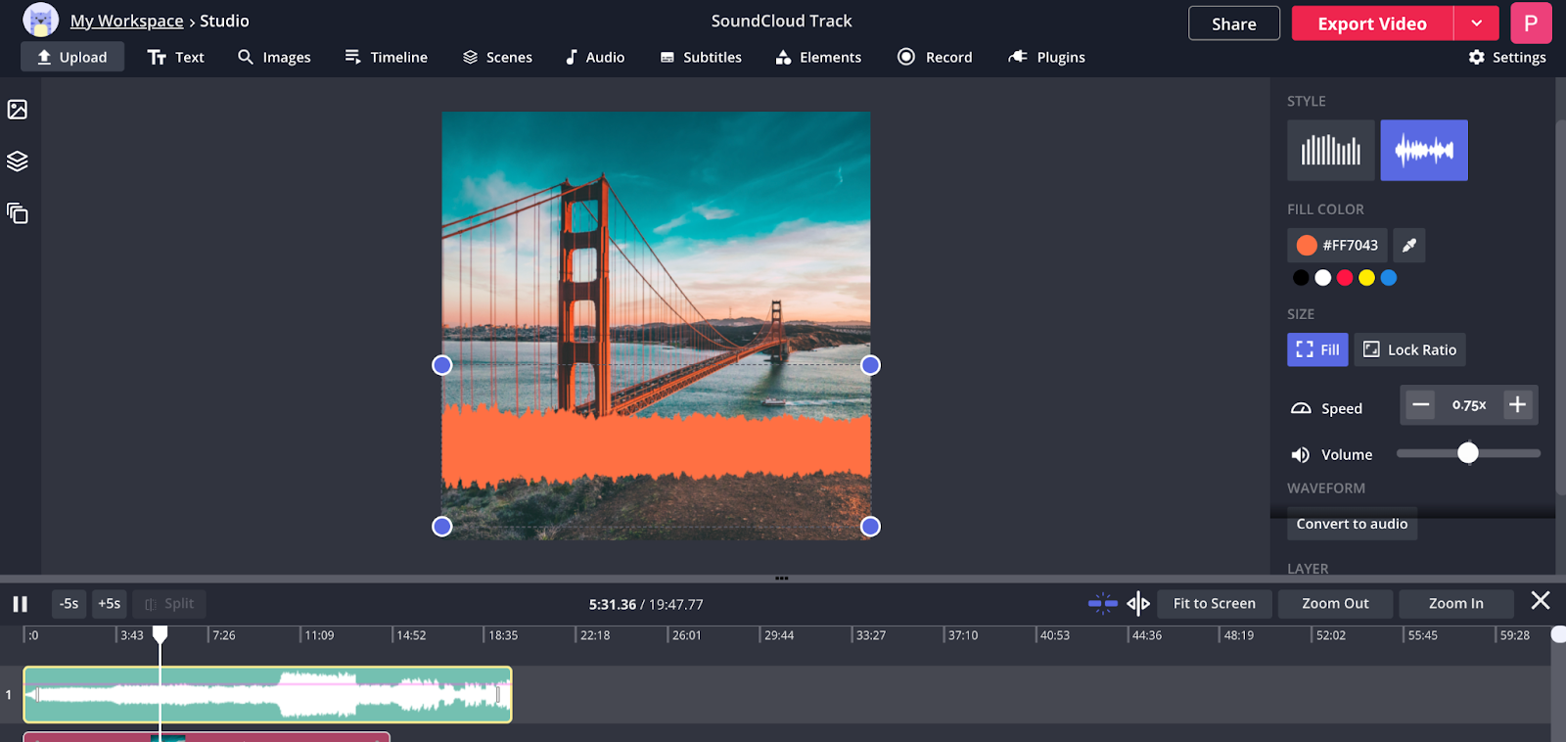Select the audio waveform clip on track 1
Screen dimensions: 1566x742
tap(267, 695)
